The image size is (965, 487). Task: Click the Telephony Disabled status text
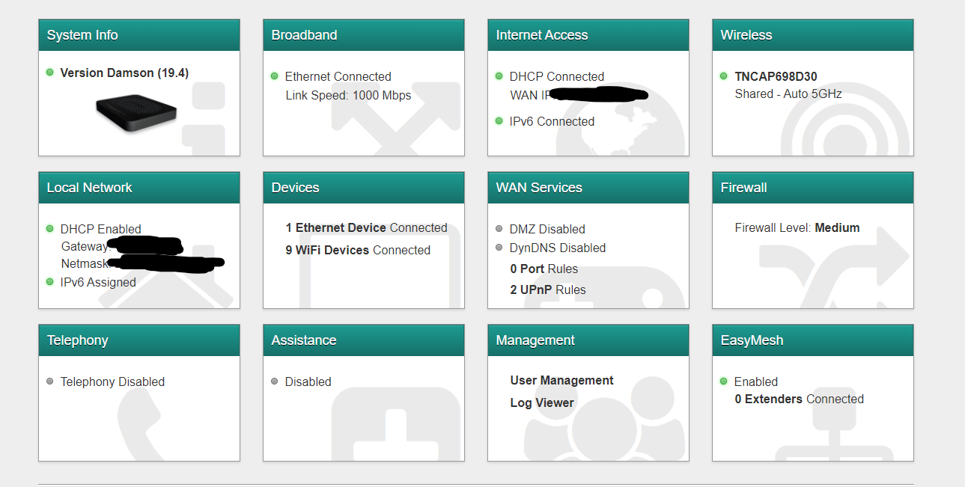(x=112, y=382)
